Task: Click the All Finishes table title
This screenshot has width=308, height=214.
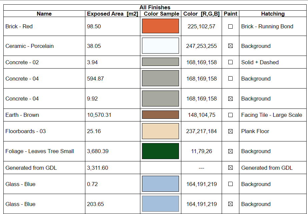Action: [155, 7]
